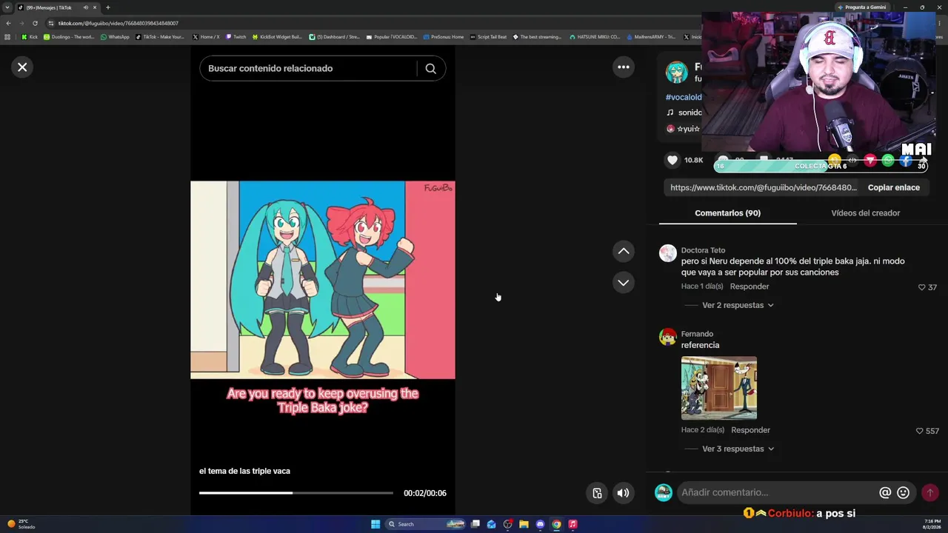Open the three-dot more options menu
The width and height of the screenshot is (948, 533).
tap(624, 67)
